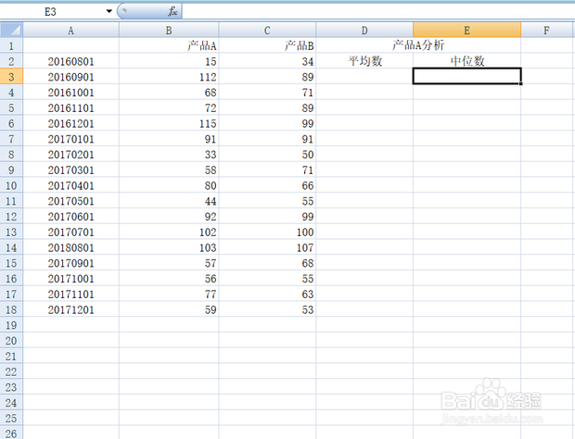Screen dimensions: 575x439
Task: Click the 中位数 cell
Action: (466, 61)
